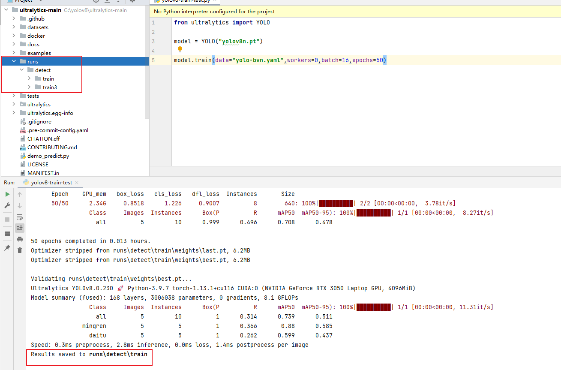561x370 pixels.
Task: Click the 'mingren' class row in the console
Action: pyautogui.click(x=207, y=326)
